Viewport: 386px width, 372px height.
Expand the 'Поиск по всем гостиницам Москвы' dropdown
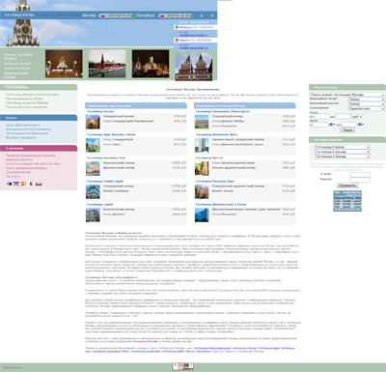coord(347,95)
